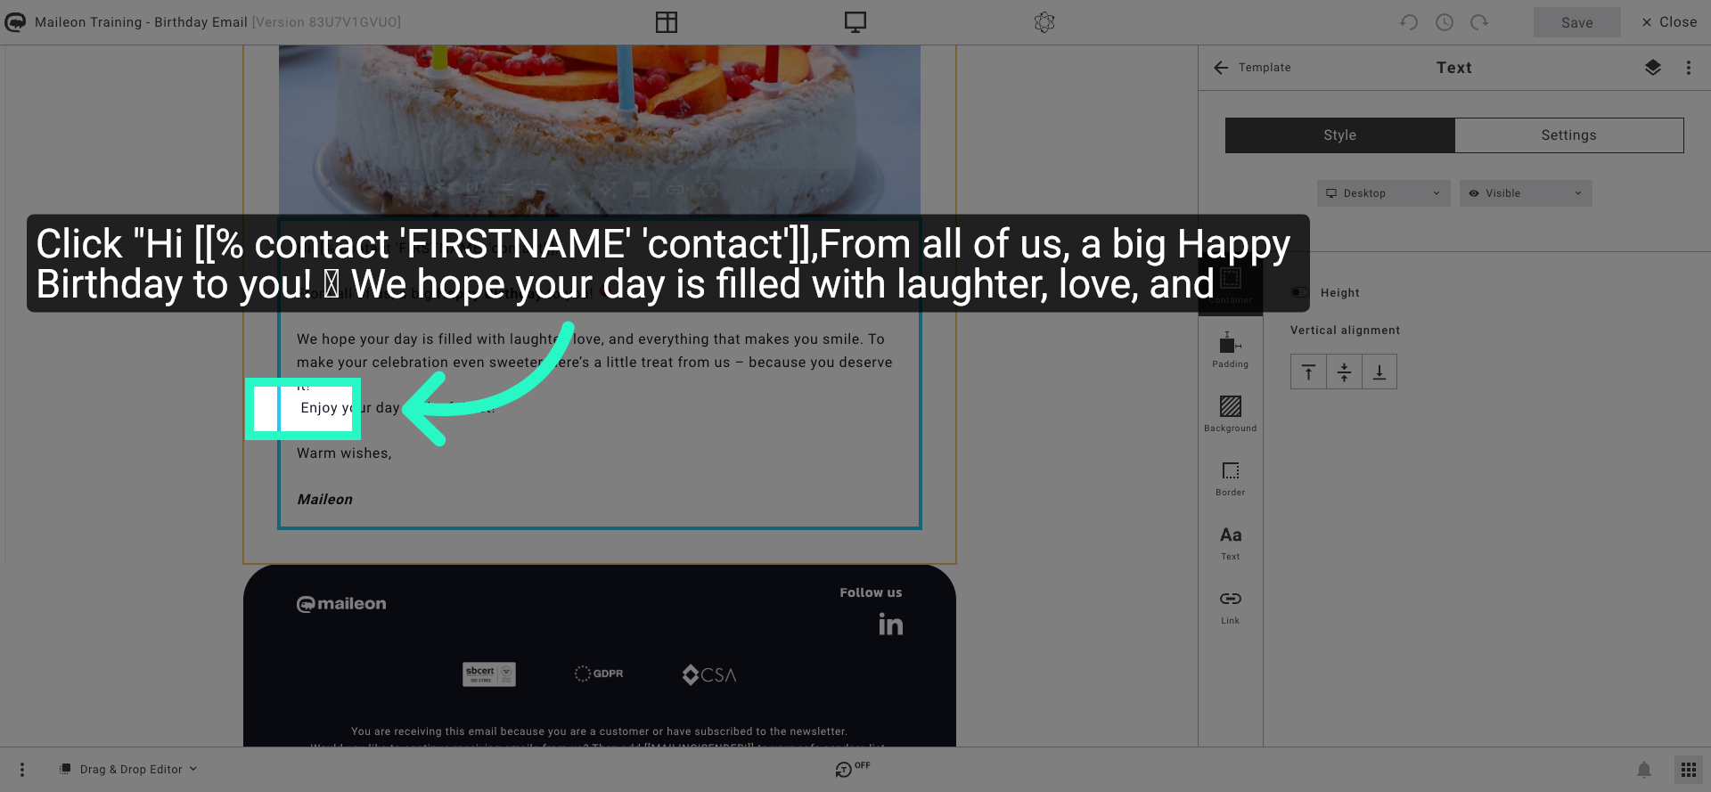Open Text style section

(1231, 542)
